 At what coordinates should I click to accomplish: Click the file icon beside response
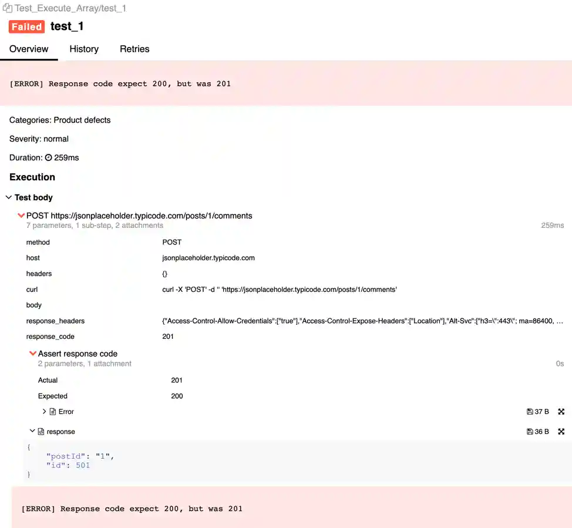(x=42, y=431)
